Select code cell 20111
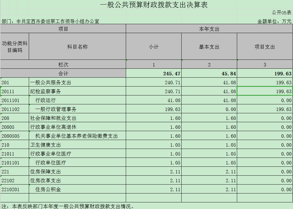 pos(15,91)
